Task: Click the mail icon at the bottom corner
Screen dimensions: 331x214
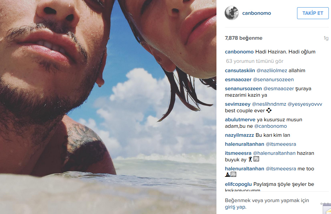Action: (327, 209)
